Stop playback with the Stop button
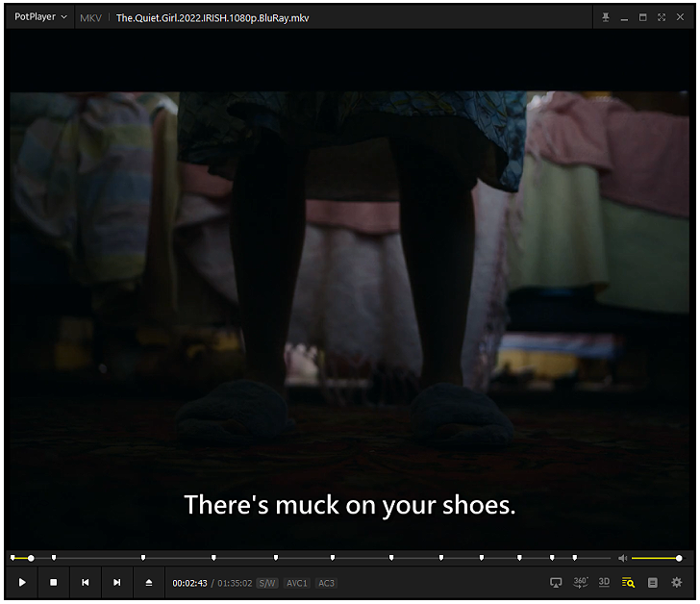700x604 pixels. (54, 582)
